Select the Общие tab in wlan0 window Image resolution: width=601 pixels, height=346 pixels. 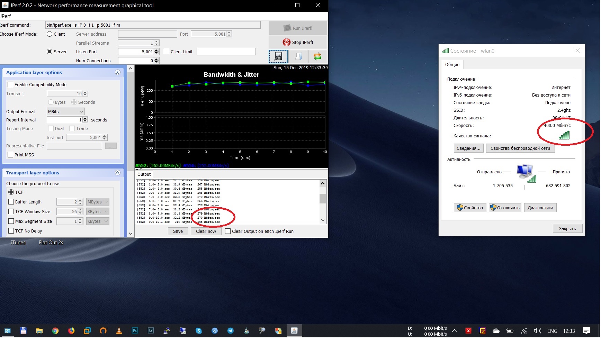[452, 65]
